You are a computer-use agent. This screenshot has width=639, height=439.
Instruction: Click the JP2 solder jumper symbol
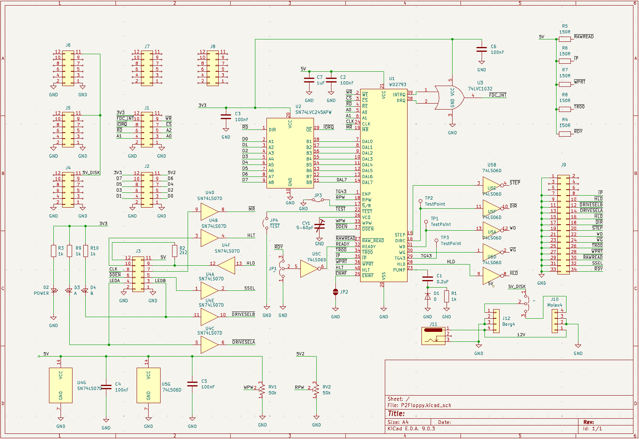[335, 292]
